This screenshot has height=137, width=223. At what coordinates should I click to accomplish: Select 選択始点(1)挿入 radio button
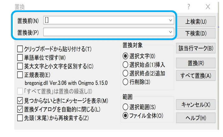point(125,65)
